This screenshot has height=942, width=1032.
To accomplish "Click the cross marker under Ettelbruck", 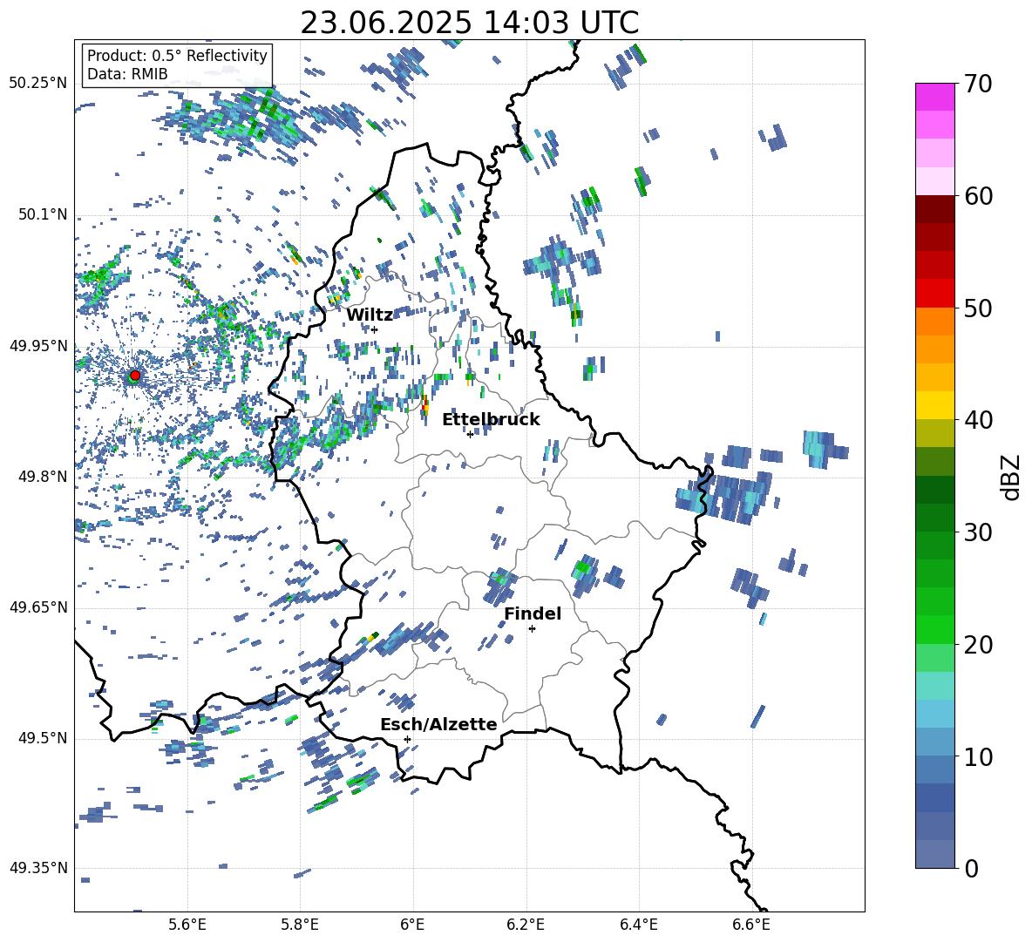I will pos(470,434).
